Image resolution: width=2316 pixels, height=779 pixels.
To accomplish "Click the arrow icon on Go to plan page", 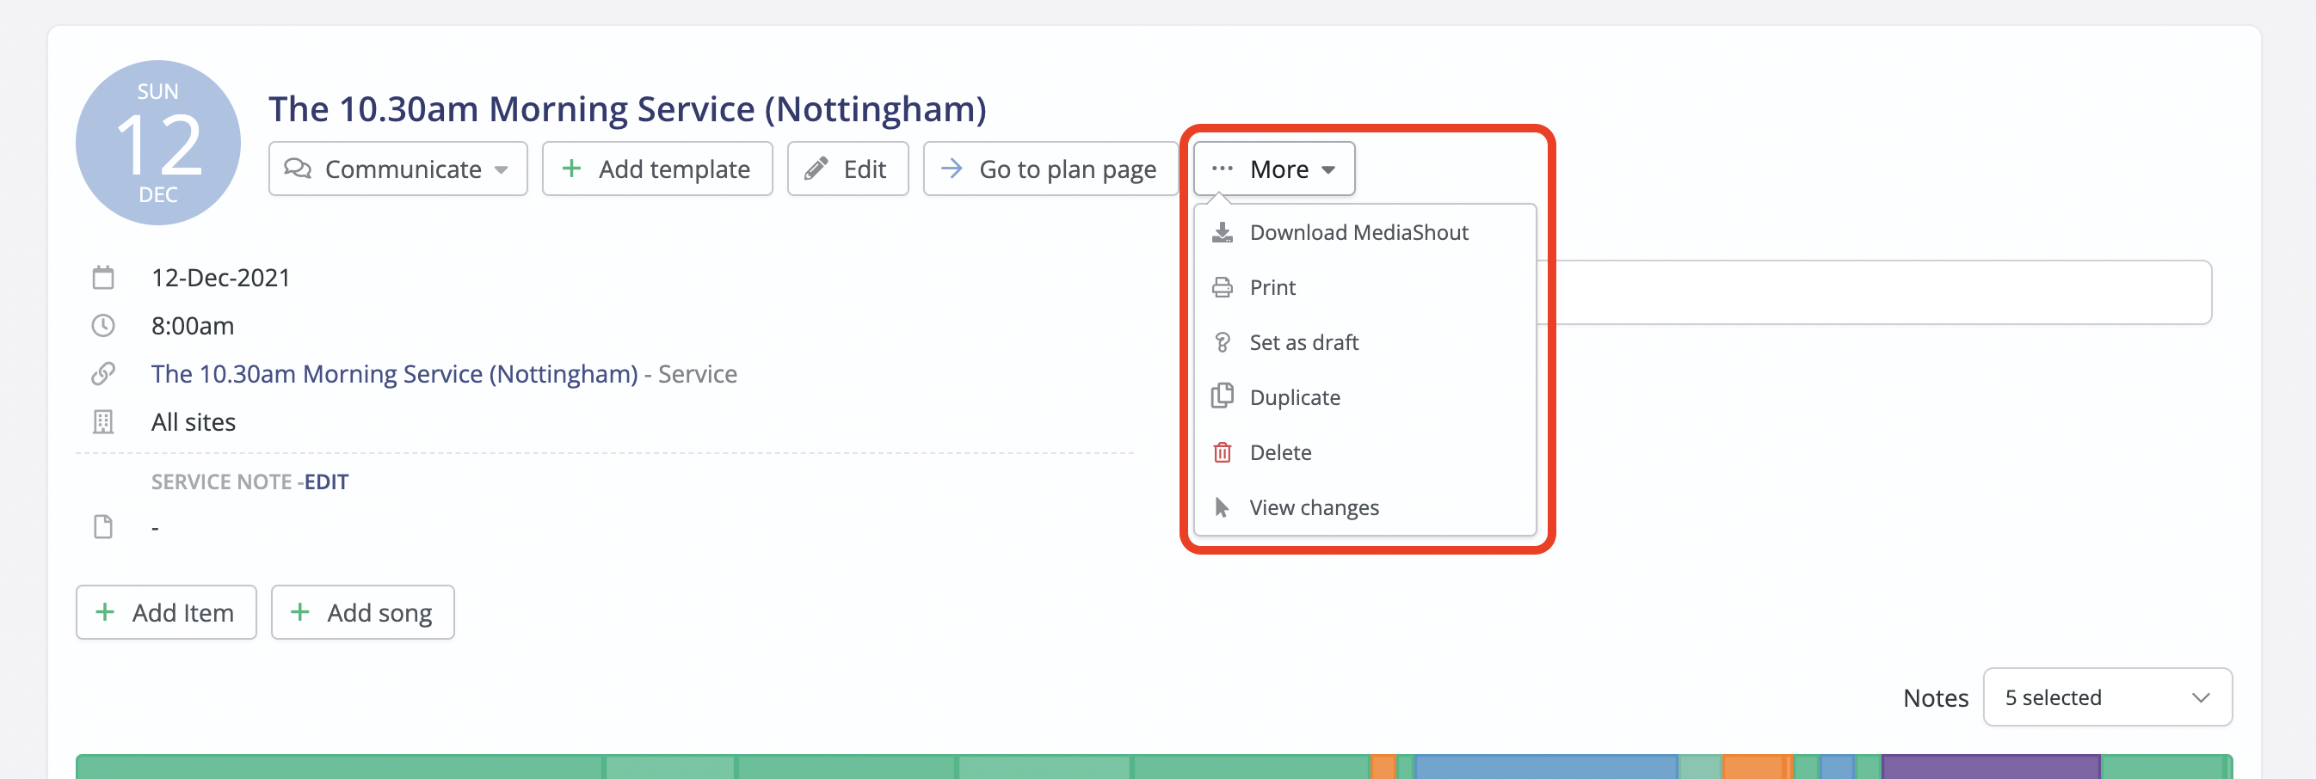I will pos(952,168).
